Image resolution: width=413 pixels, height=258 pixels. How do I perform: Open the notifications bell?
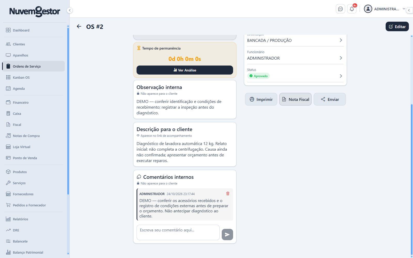coord(352,9)
